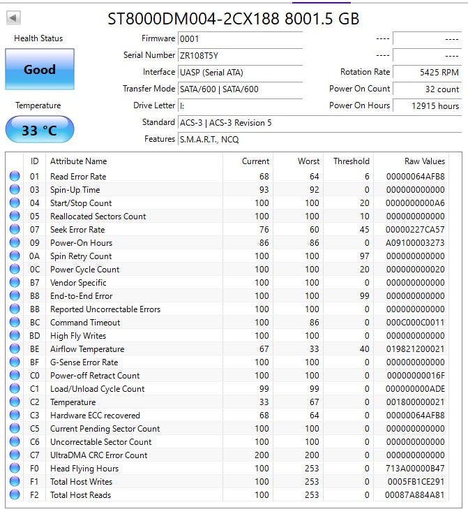
Task: Click the disk title ST8000DM004-2CX188 8001.5 GB
Action: pyautogui.click(x=234, y=19)
